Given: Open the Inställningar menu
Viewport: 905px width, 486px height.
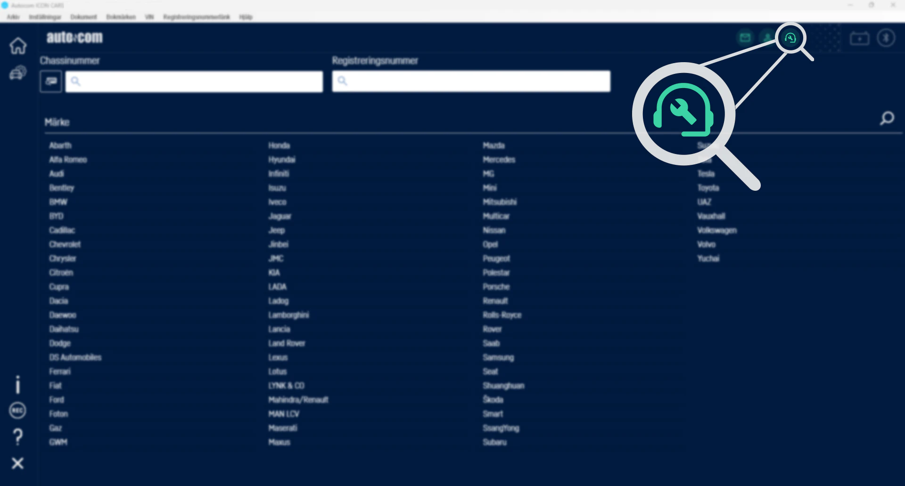Looking at the screenshot, I should [45, 17].
